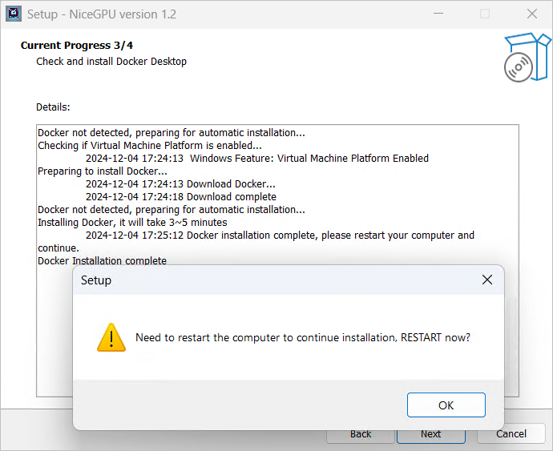Close the Setup restart prompt dialog
The image size is (553, 451).
coord(487,280)
